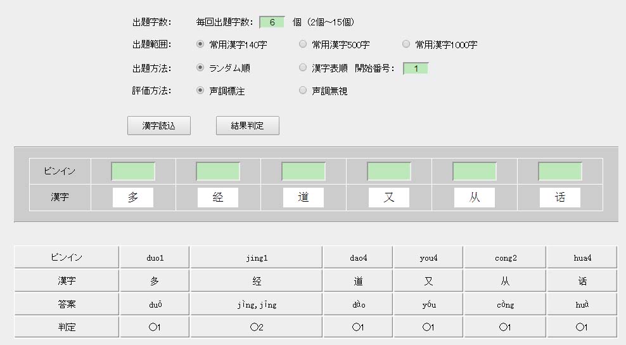Click the 〇2 judgment result cell
This screenshot has width=626, height=345.
pos(256,327)
